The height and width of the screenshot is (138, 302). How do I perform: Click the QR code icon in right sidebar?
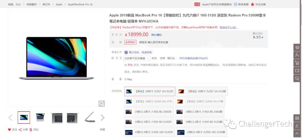297,118
